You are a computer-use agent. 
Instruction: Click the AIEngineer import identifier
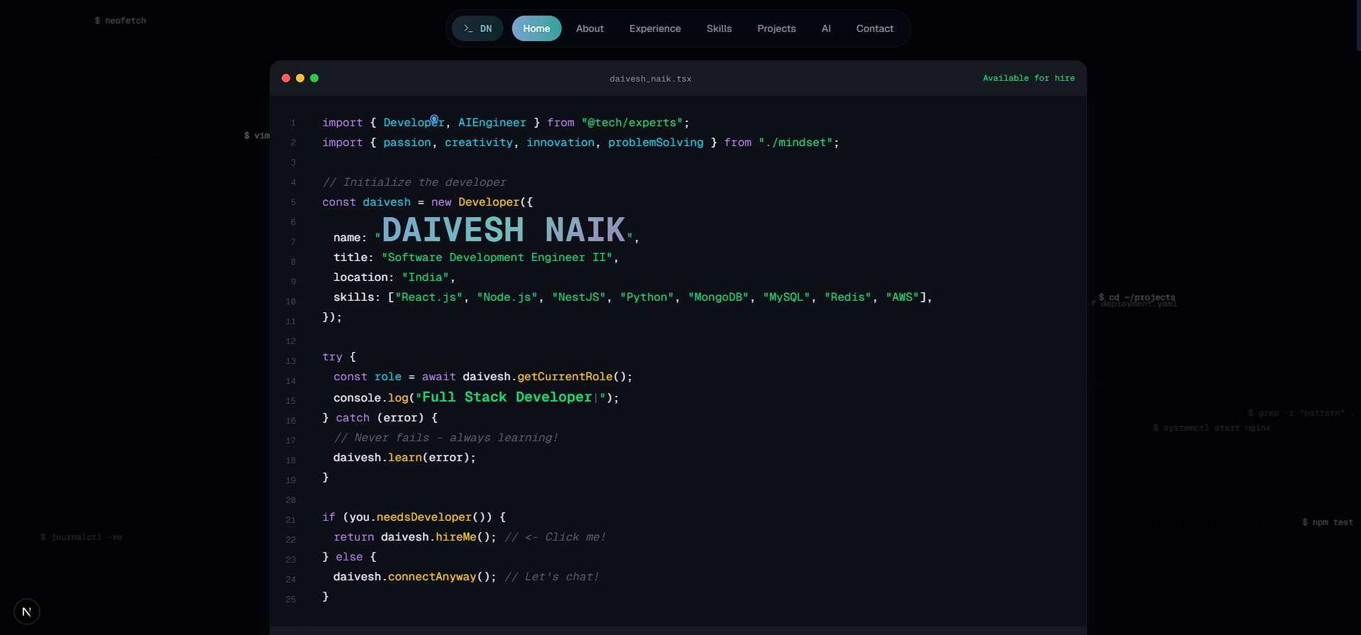coord(492,123)
